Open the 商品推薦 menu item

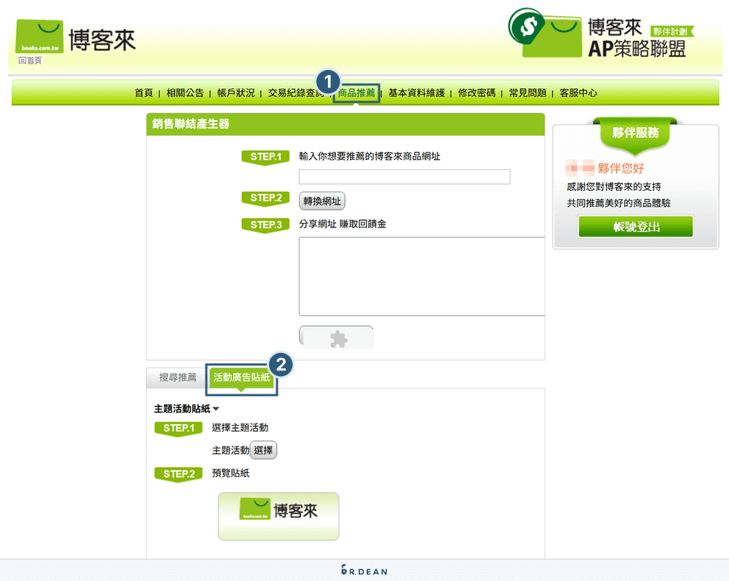click(x=356, y=93)
